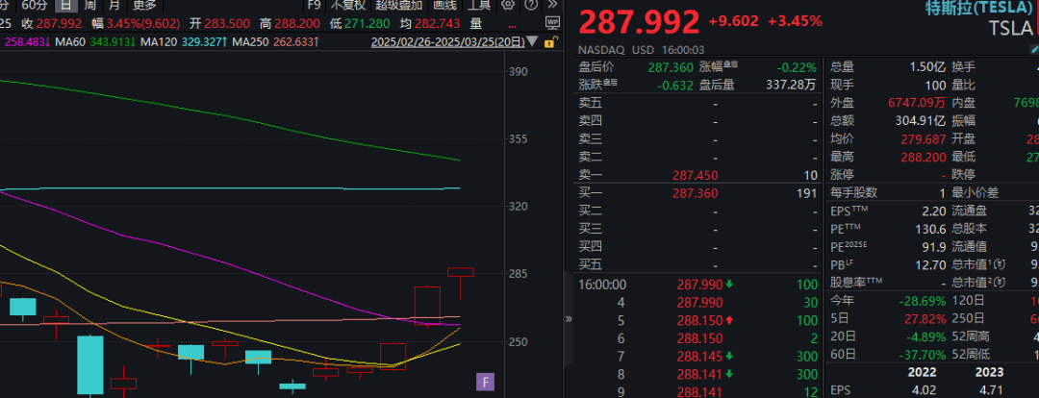Open chart settings gear icon
Viewport: 1039px width, 398px height.
pos(508,6)
